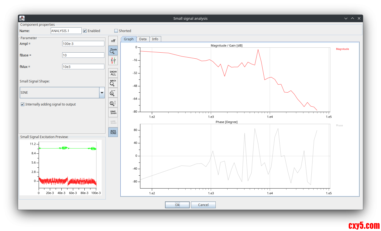
Task: Choose the horizontal X-axis zoom tool
Action: pyautogui.click(x=113, y=93)
